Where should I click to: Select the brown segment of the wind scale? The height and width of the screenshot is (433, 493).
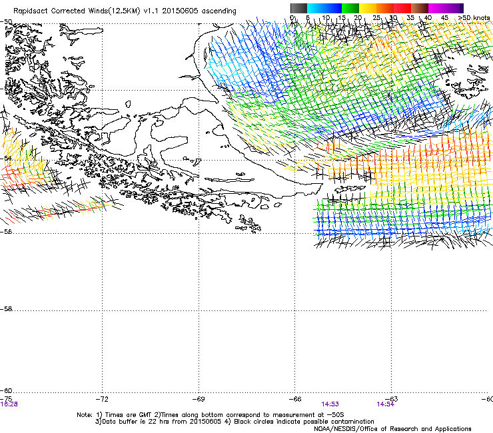click(420, 8)
